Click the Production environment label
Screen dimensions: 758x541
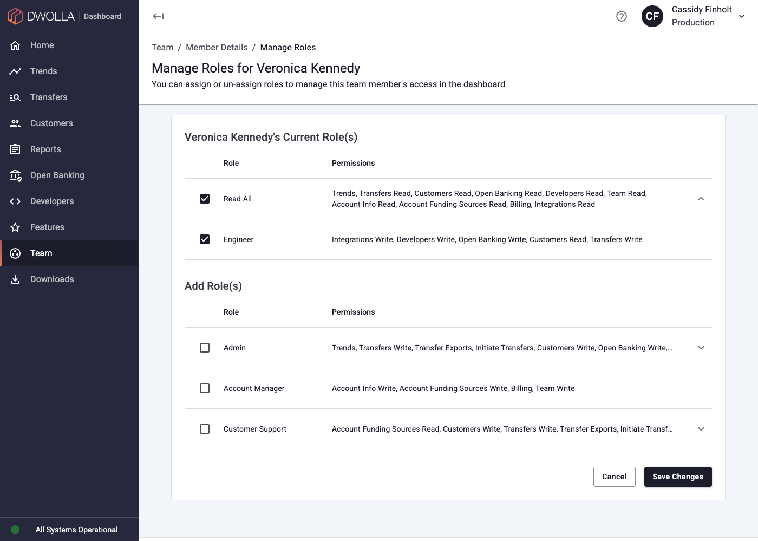pyautogui.click(x=693, y=23)
